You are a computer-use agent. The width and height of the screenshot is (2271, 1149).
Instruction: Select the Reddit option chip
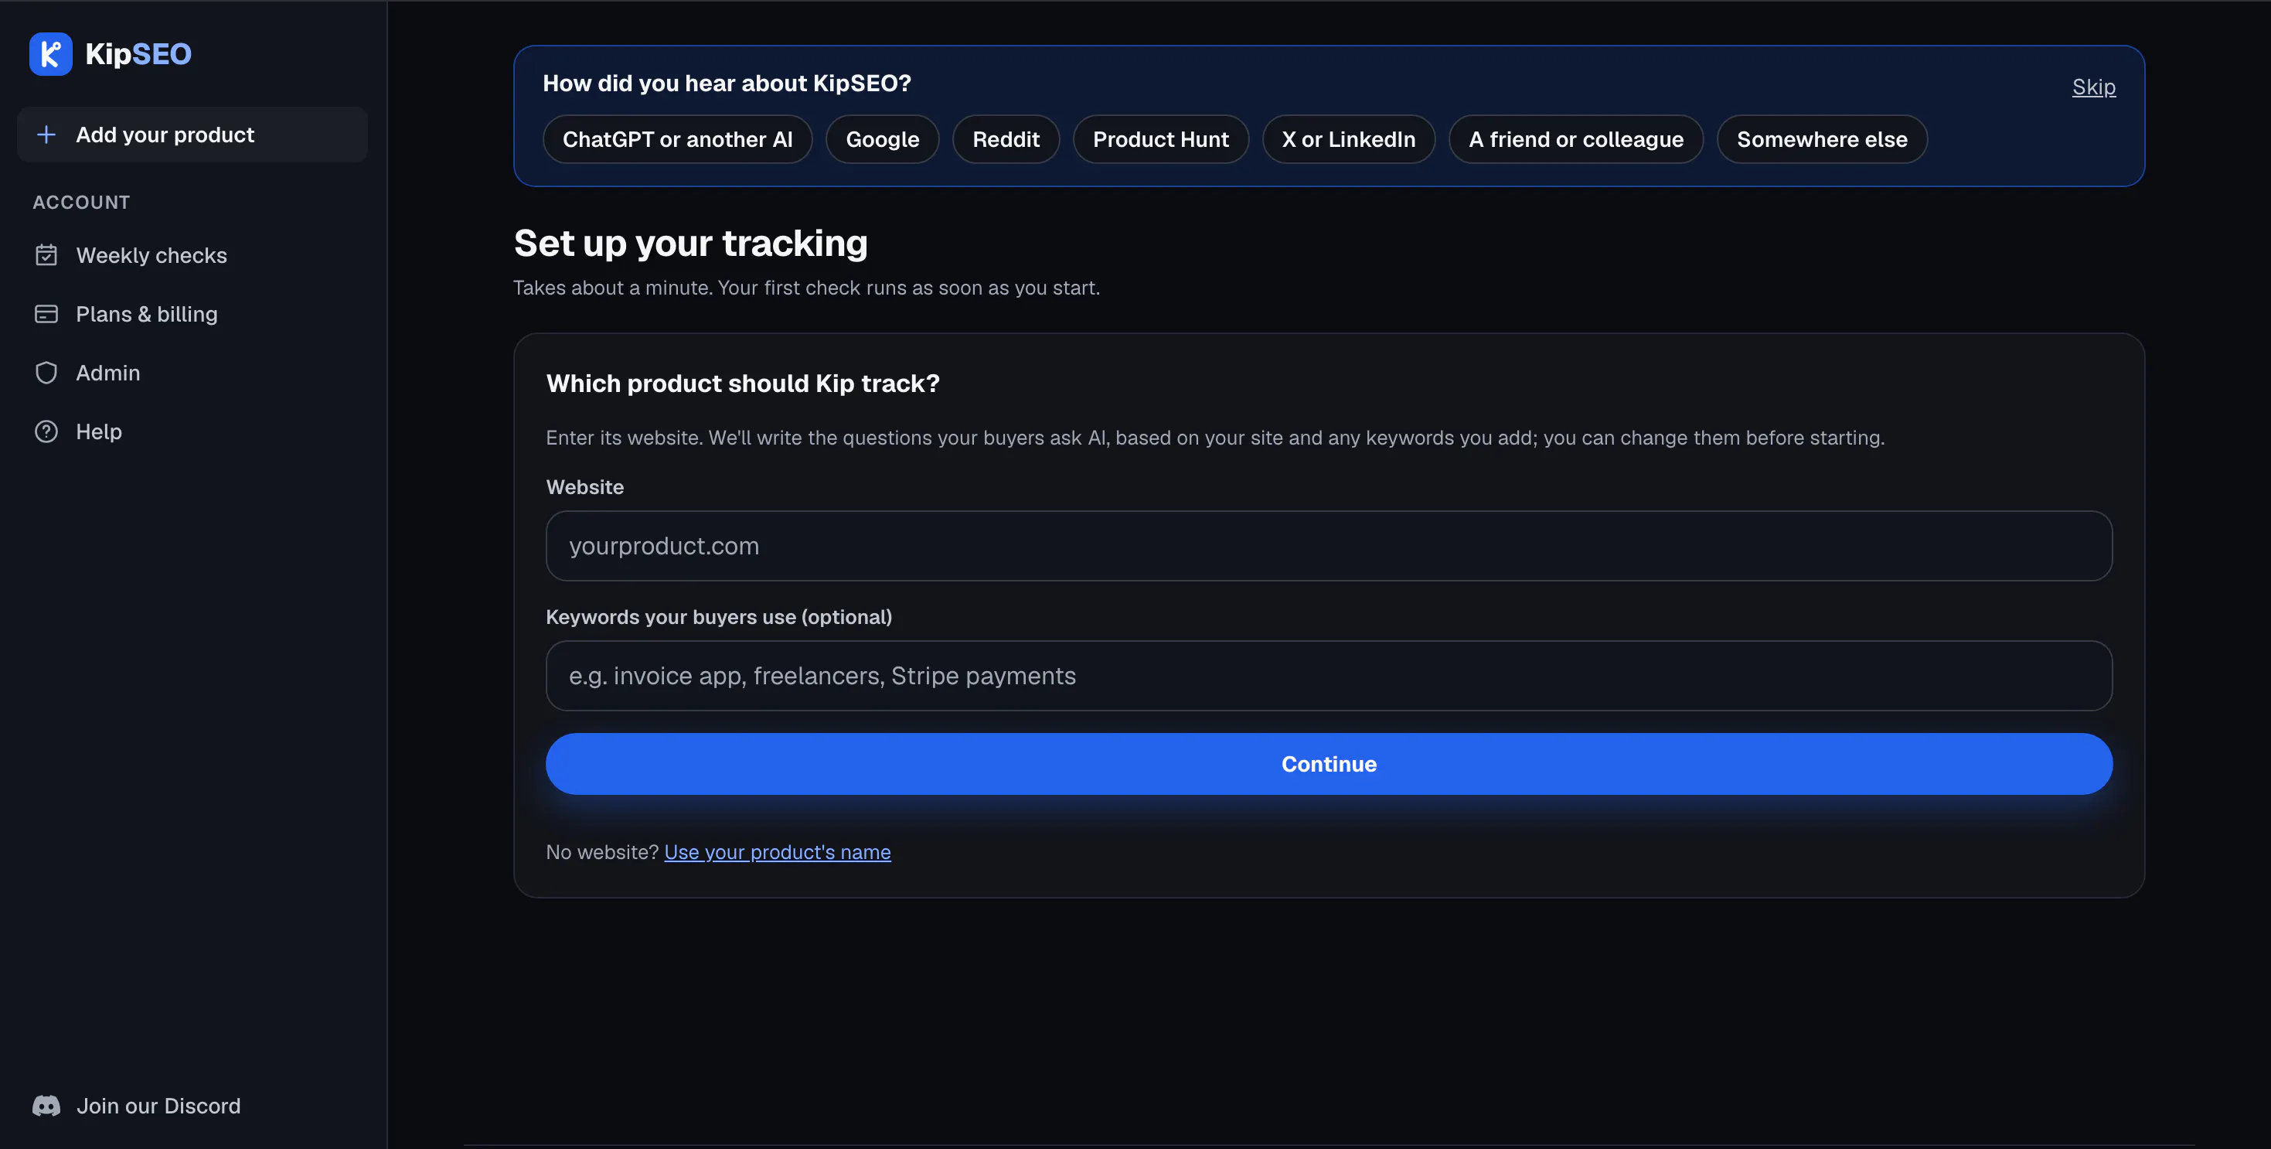click(x=1006, y=139)
